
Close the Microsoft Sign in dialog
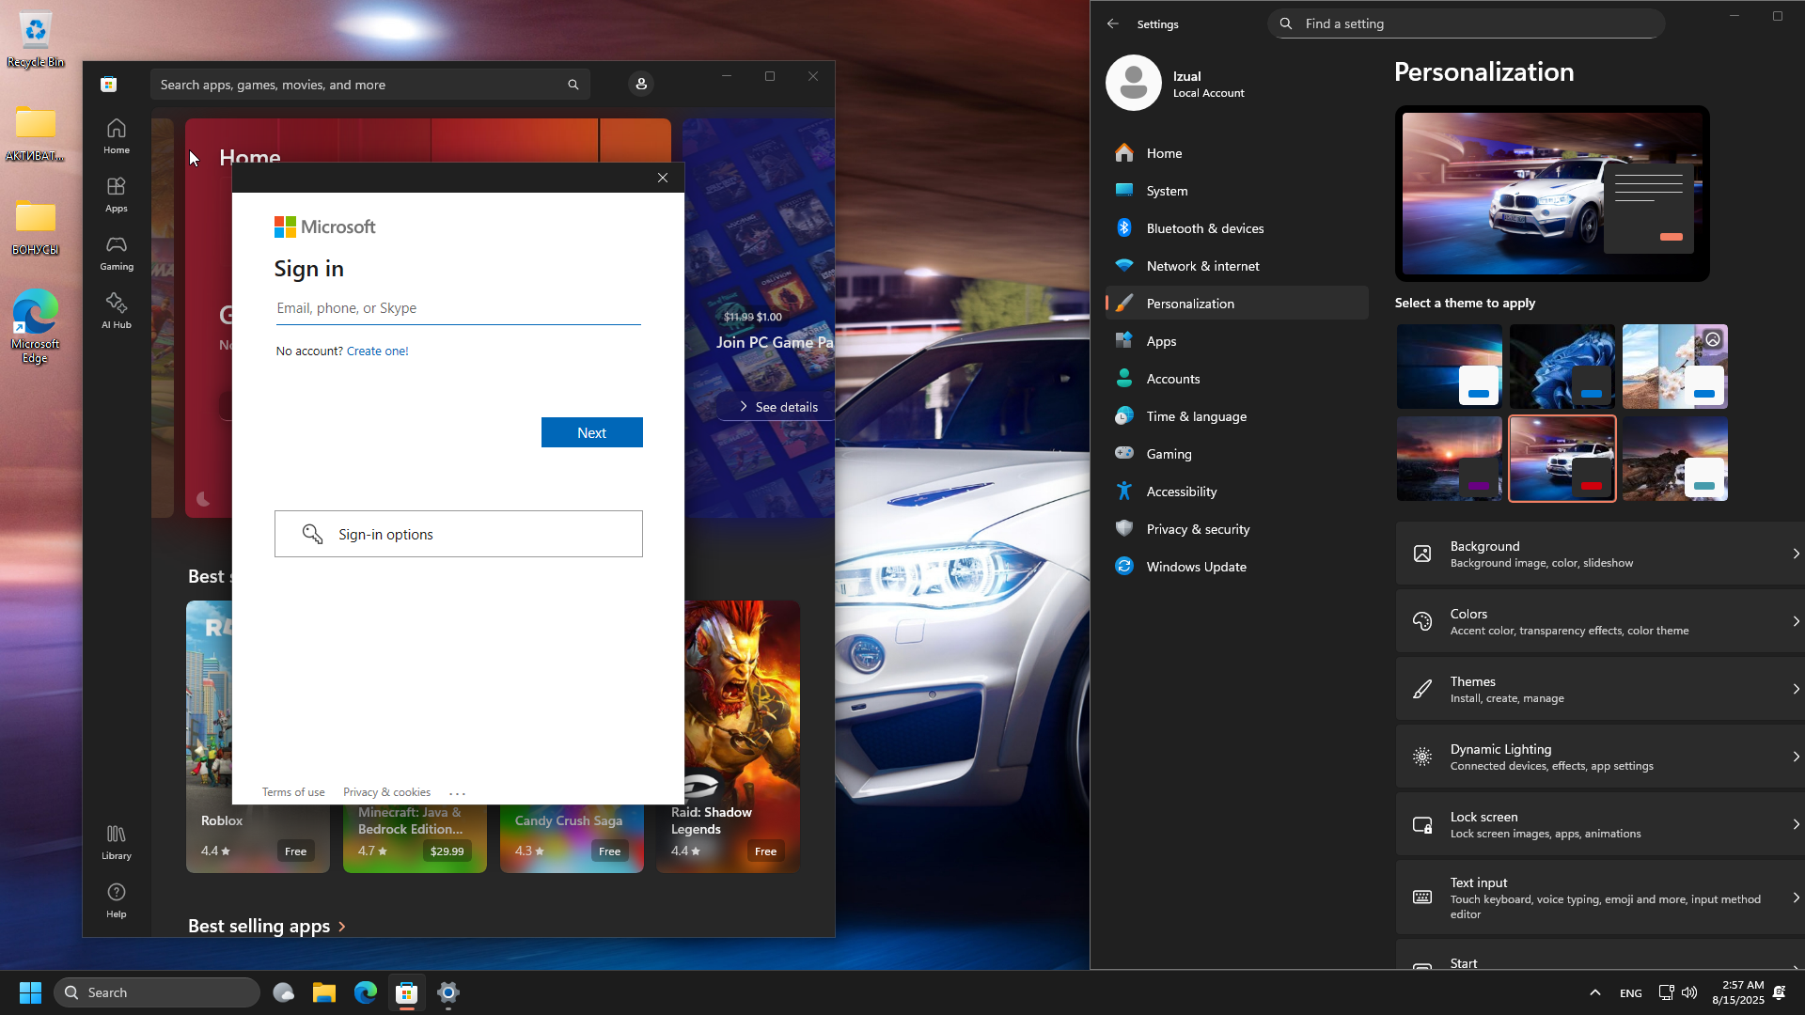tap(663, 178)
